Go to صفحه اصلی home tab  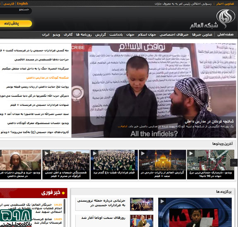pos(226,35)
